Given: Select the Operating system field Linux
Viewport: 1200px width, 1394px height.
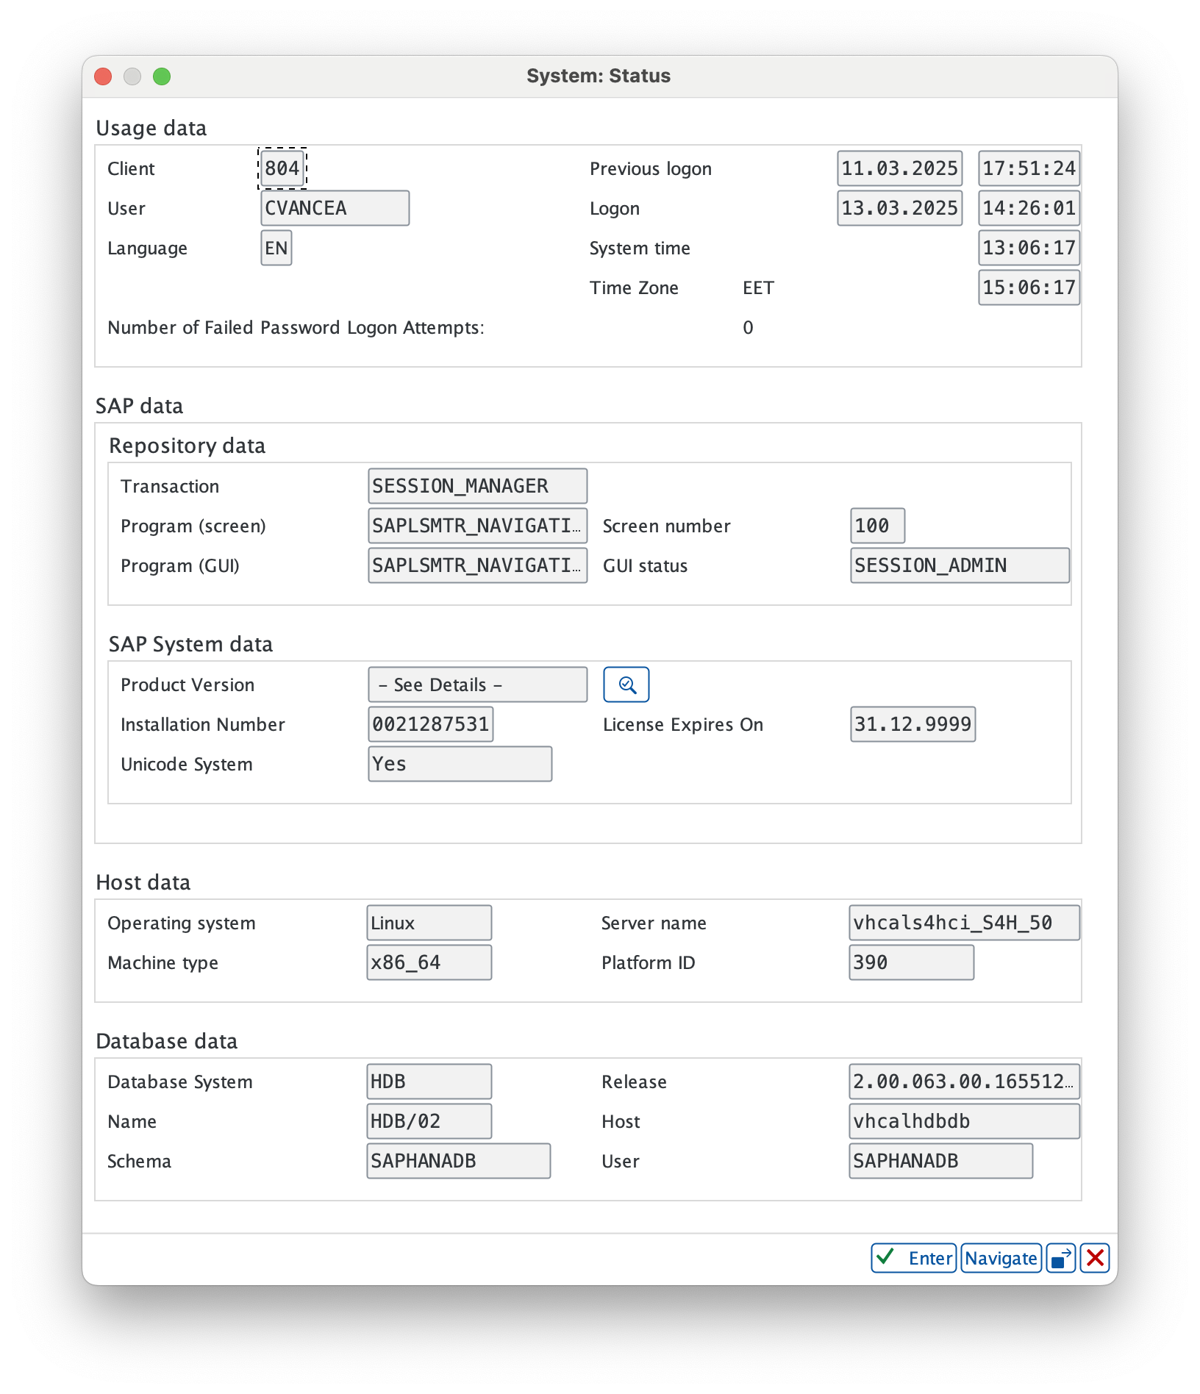Looking at the screenshot, I should point(429,923).
